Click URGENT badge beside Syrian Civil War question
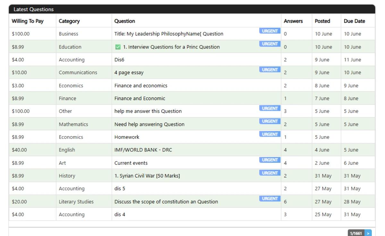Image resolution: width=385 pixels, height=236 pixels. (270, 173)
